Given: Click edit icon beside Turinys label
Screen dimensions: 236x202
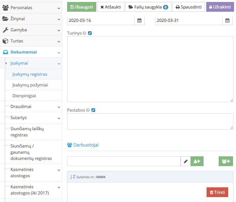Looking at the screenshot, I should (90, 33).
